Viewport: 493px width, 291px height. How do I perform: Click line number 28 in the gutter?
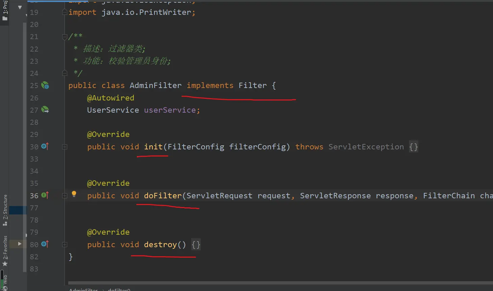(34, 122)
